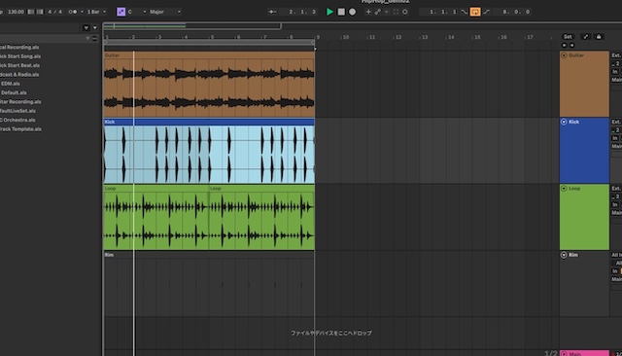Image resolution: width=622 pixels, height=356 pixels.
Task: Click the 130.00 tempo field
Action: click(16, 12)
